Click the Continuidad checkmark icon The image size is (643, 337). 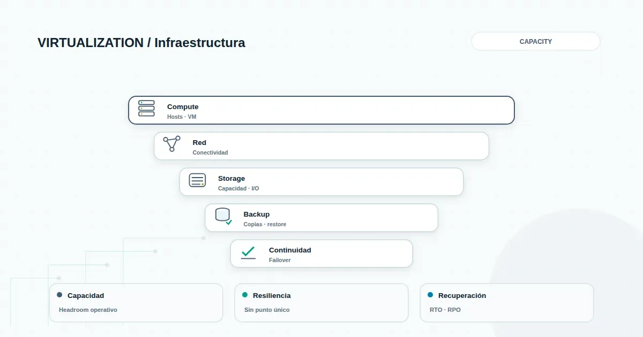(x=248, y=252)
